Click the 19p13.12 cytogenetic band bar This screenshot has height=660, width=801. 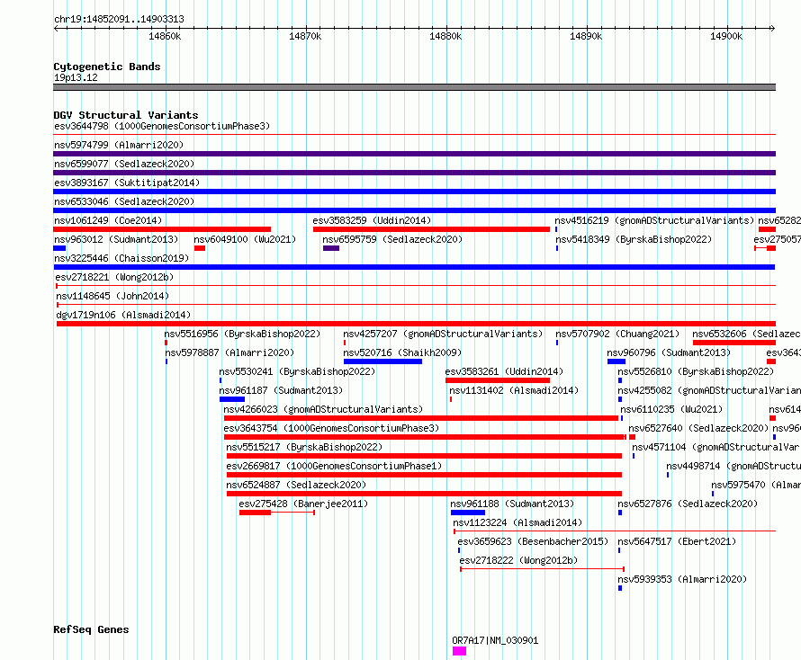click(414, 87)
